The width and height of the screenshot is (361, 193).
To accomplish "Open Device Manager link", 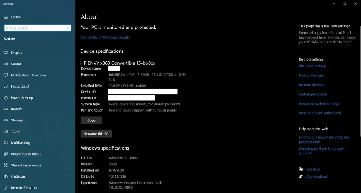I will pyautogui.click(x=311, y=75).
